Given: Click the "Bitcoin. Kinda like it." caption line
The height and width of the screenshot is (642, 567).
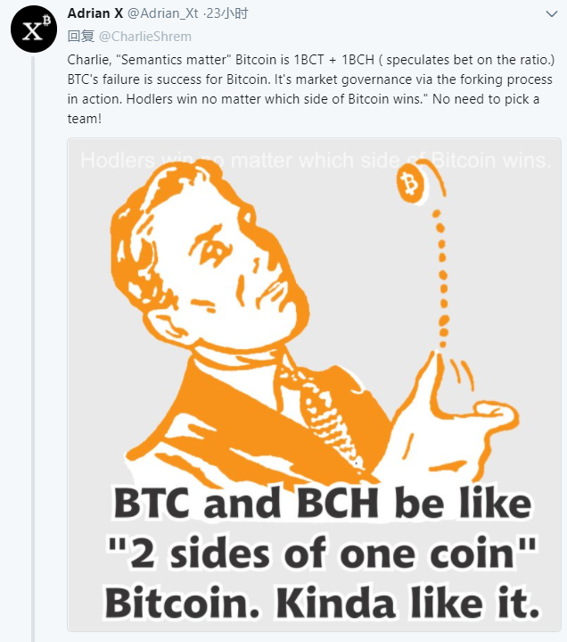Looking at the screenshot, I should coord(321,603).
